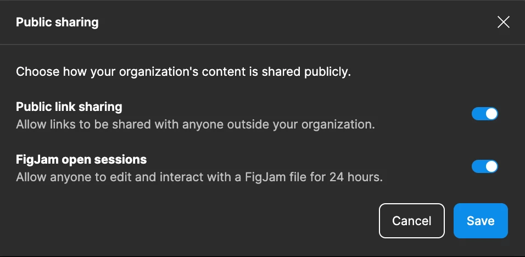Click the Cancel button
Screen dimensions: 525x257
pos(411,221)
